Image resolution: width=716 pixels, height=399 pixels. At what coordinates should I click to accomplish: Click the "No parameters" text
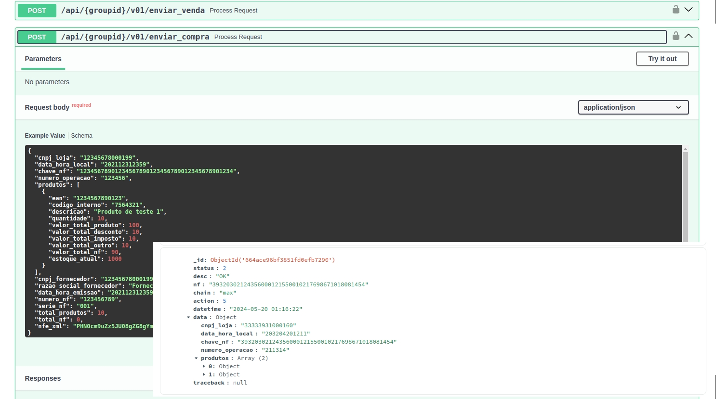click(47, 82)
